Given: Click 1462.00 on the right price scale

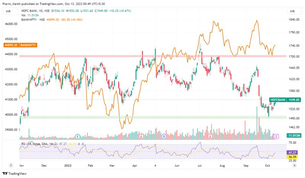Looking at the screenshot, I should (x=294, y=127).
